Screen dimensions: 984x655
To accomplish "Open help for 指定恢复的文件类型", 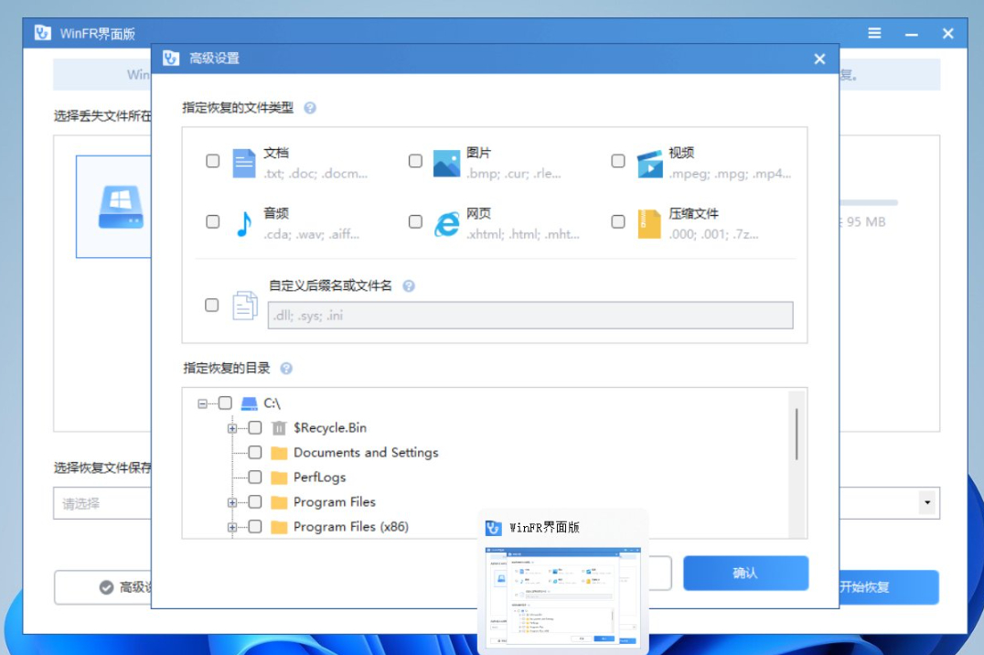I will (x=310, y=108).
